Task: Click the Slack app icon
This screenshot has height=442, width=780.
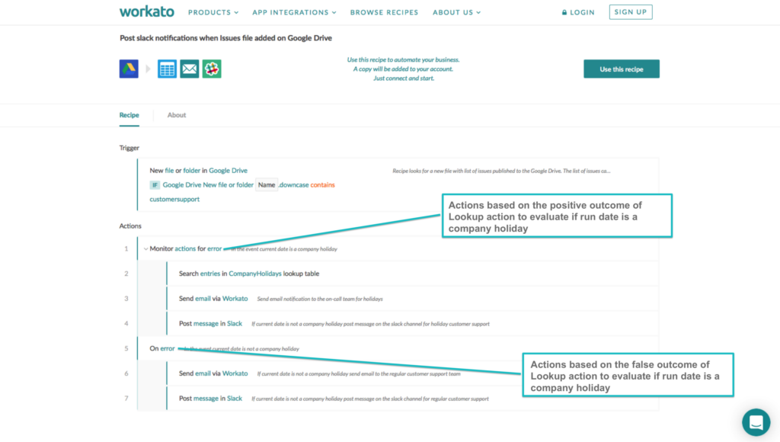Action: 211,69
